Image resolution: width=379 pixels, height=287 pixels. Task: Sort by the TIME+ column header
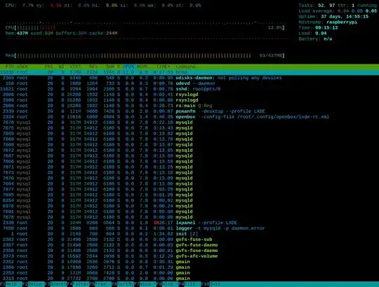[163, 66]
